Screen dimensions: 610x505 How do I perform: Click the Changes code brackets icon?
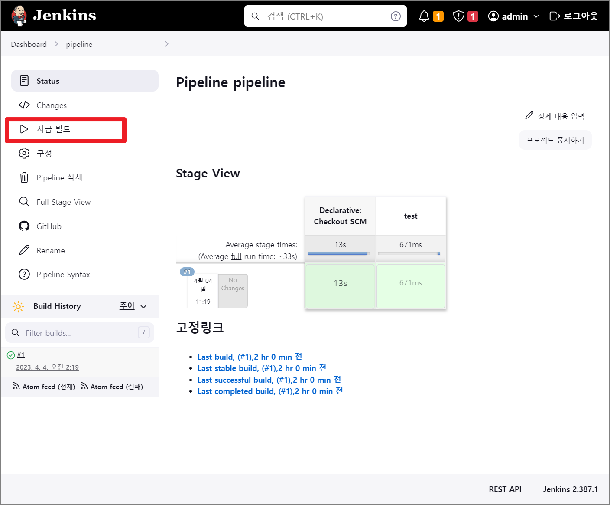pyautogui.click(x=24, y=105)
